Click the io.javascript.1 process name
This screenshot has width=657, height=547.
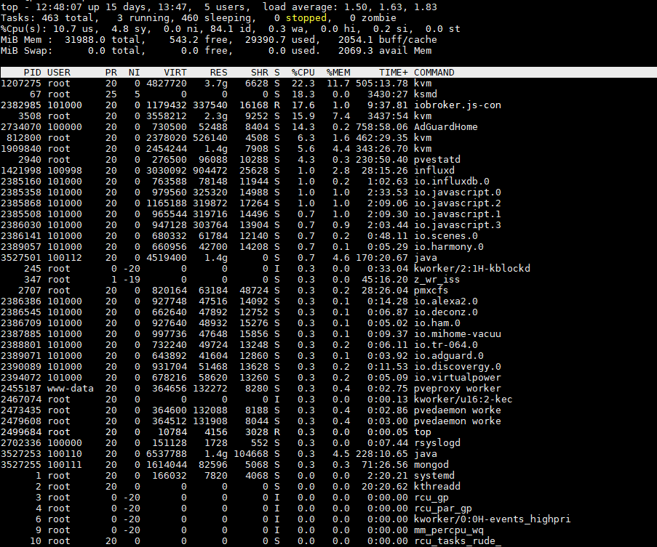click(x=457, y=214)
